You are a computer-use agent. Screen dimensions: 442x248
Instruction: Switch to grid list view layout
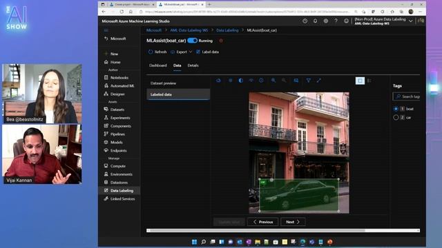point(369,81)
